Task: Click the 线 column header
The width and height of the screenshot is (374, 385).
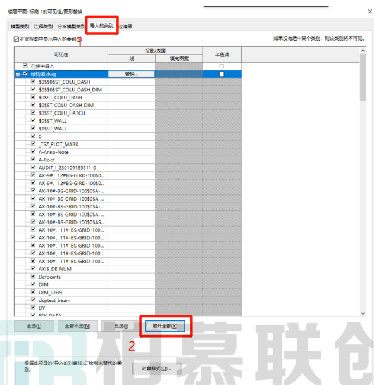Action: [x=132, y=59]
